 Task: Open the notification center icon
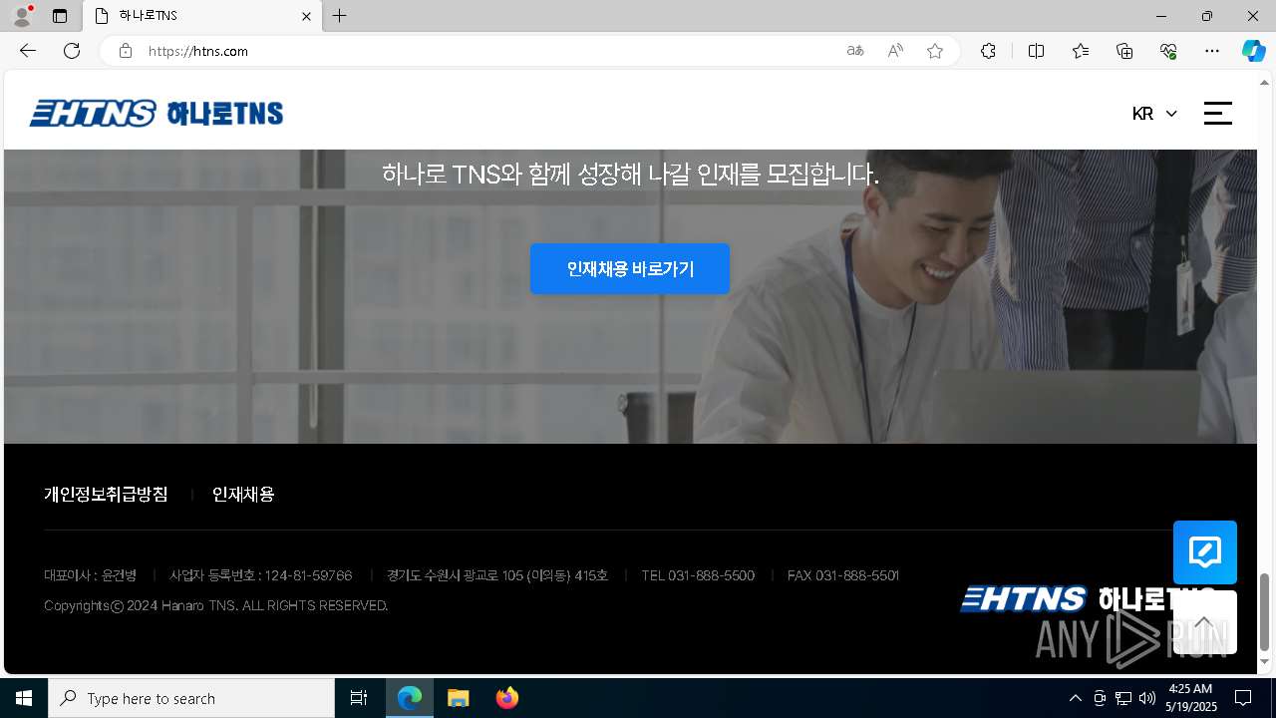click(x=1243, y=698)
